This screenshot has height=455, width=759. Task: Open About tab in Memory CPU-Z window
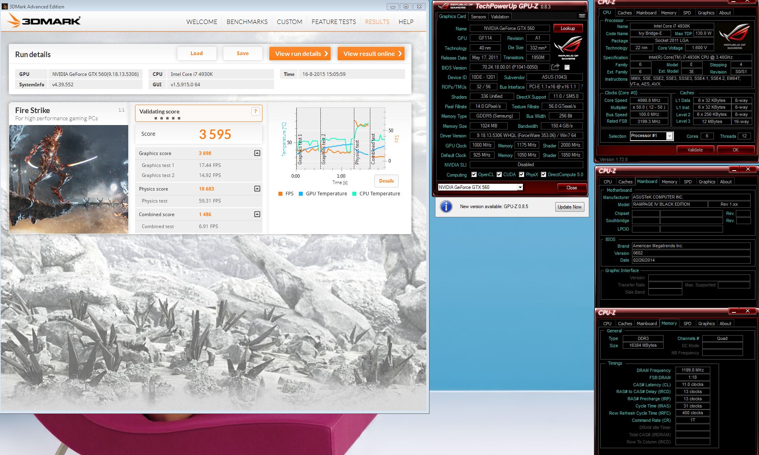(x=725, y=324)
